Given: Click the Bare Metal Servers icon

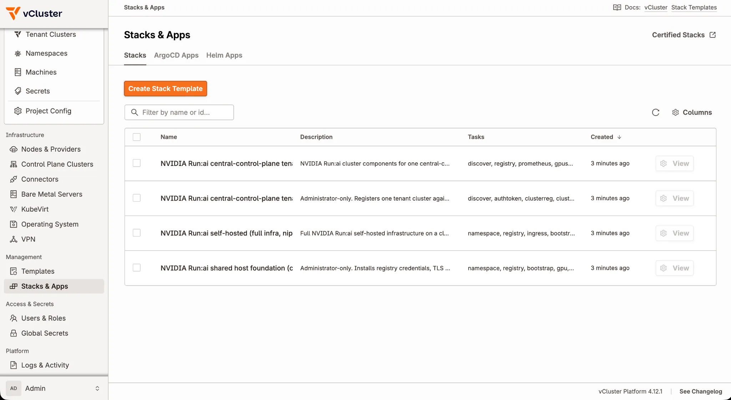Looking at the screenshot, I should point(14,194).
